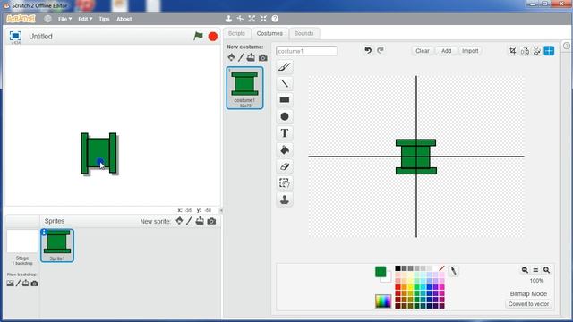The width and height of the screenshot is (573, 322).
Task: Select the Line tool
Action: (285, 83)
